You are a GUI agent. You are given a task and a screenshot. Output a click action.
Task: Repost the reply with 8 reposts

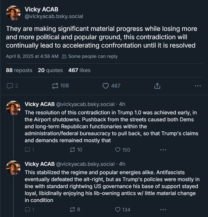click(x=73, y=209)
